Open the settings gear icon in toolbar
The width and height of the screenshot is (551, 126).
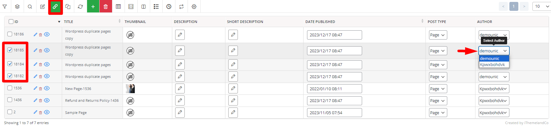194,6
